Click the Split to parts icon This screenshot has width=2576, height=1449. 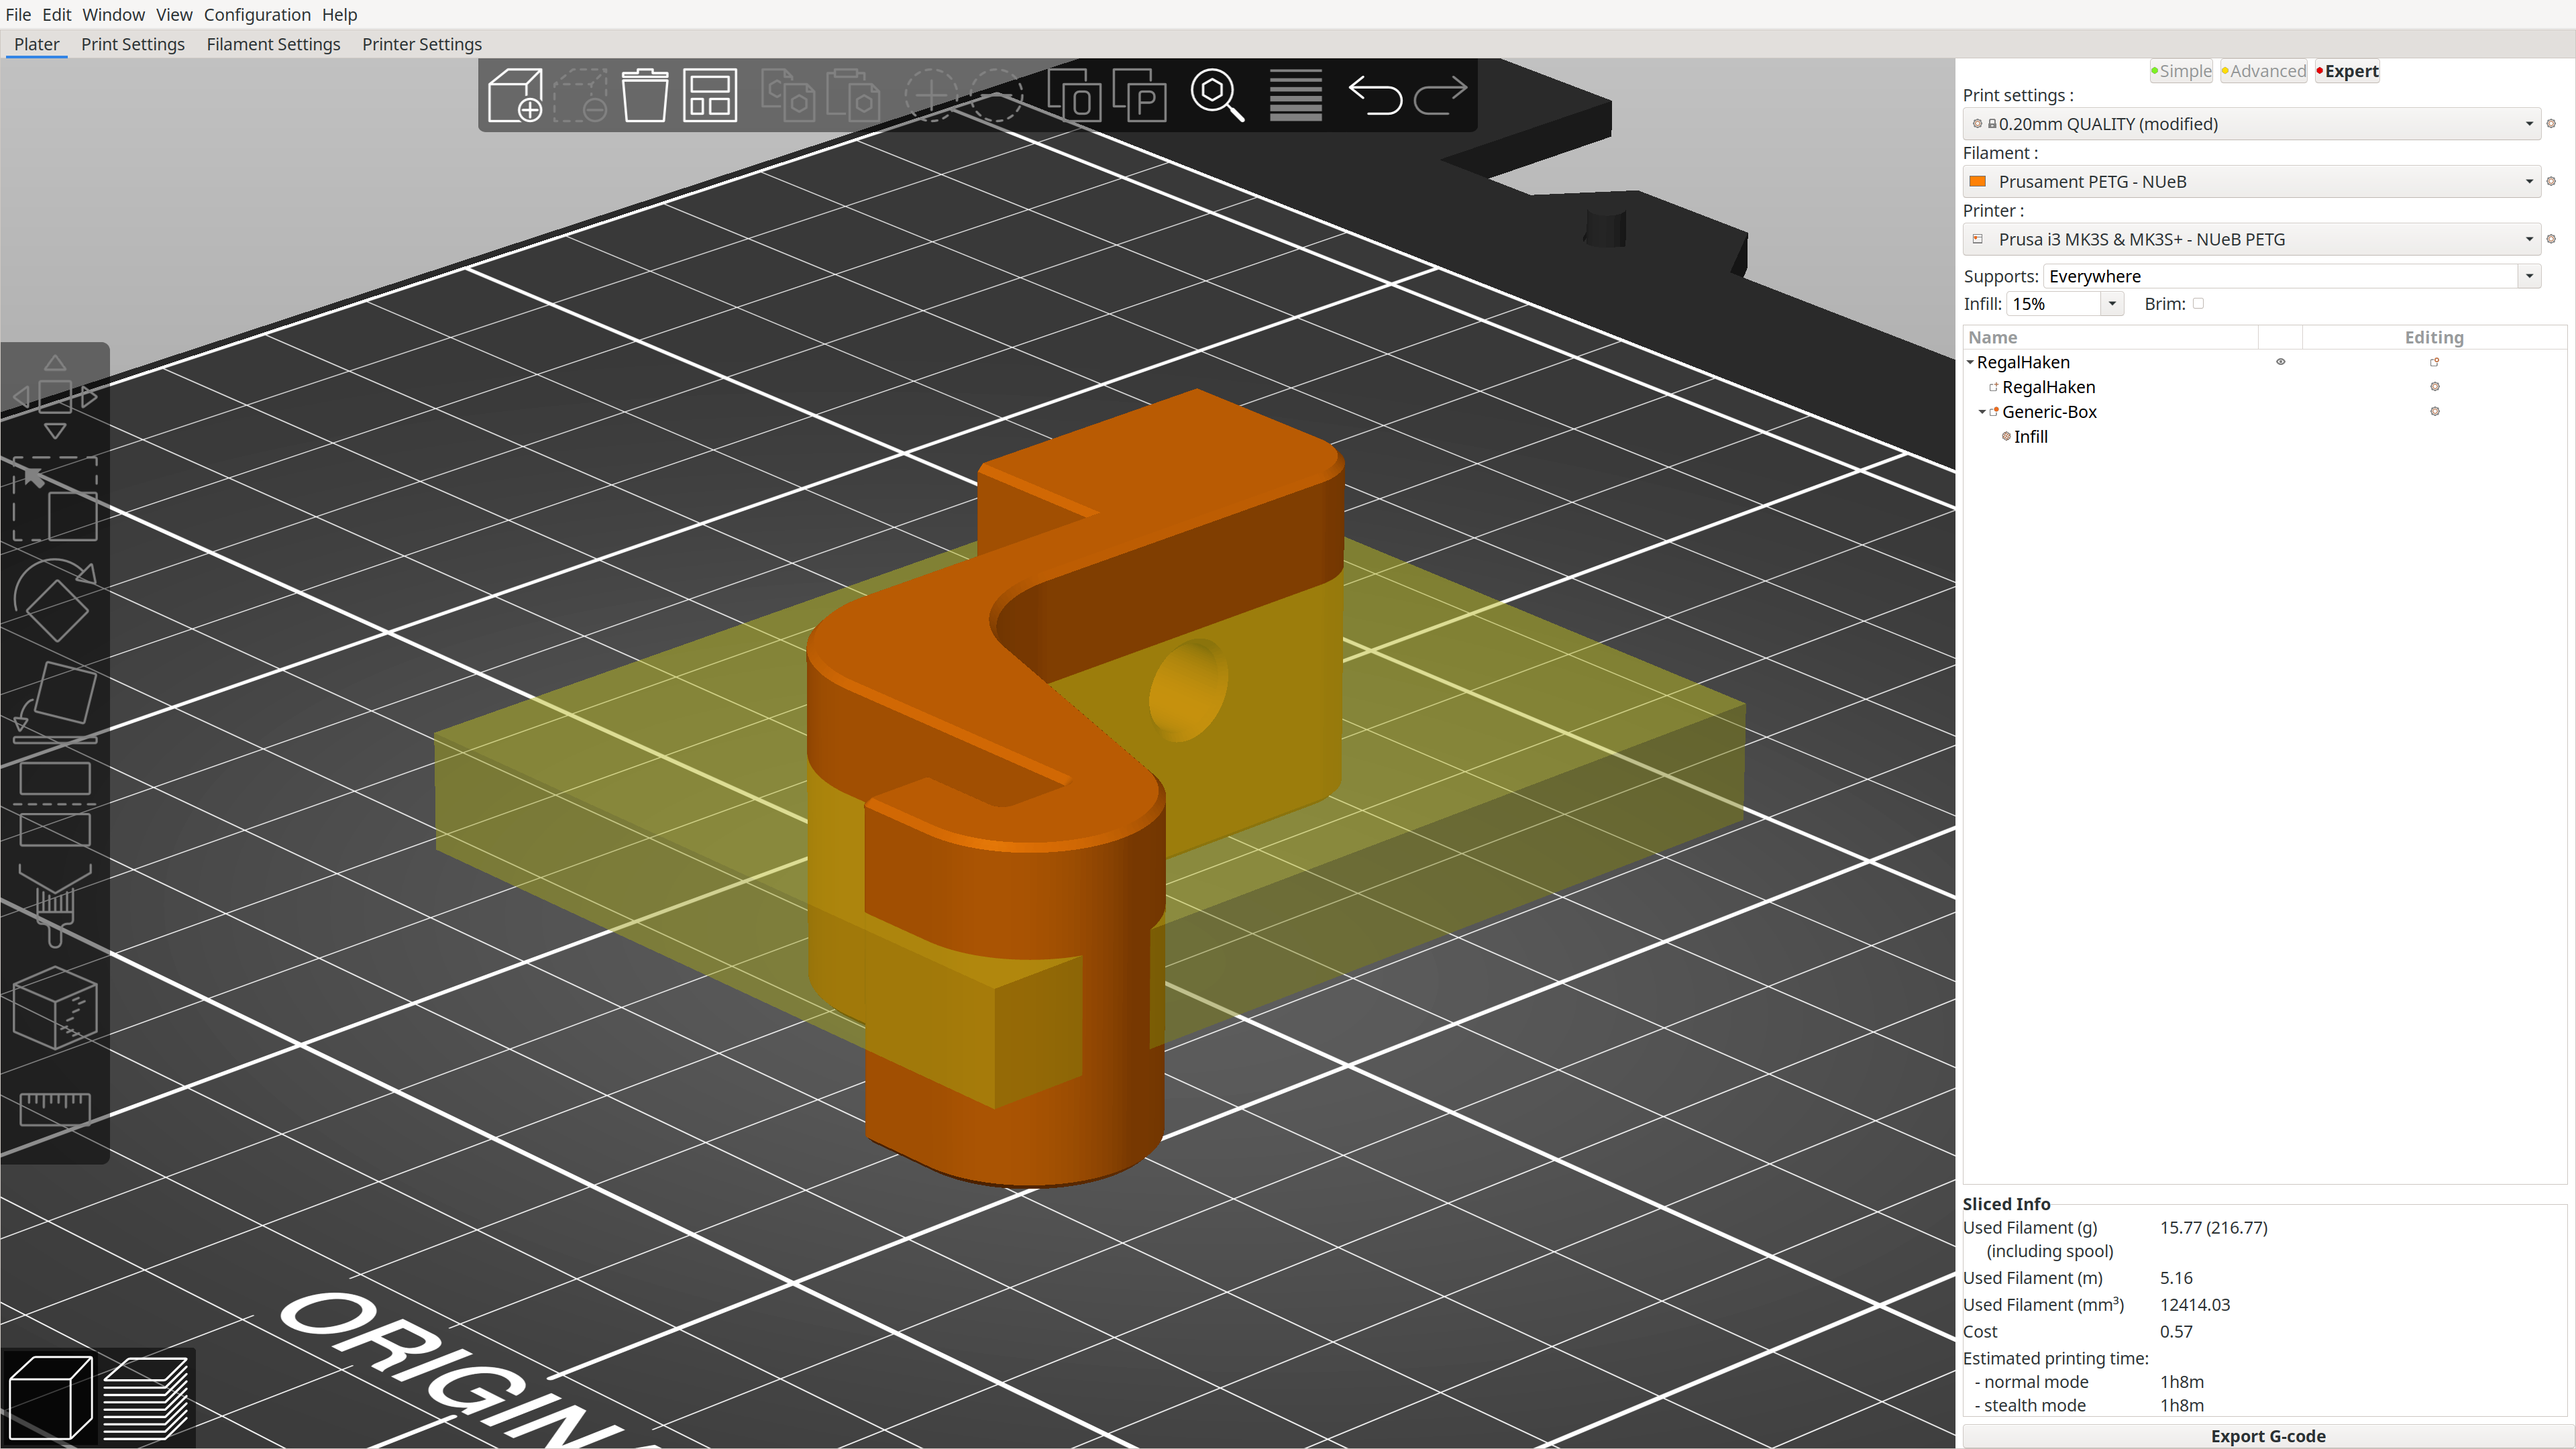(x=1140, y=95)
